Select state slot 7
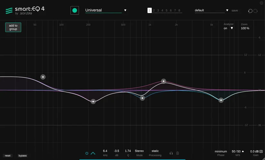265x160 pixels. coord(175,11)
